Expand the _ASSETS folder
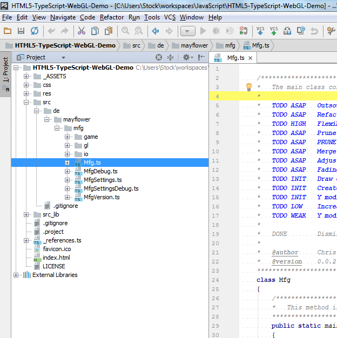 tap(26, 76)
